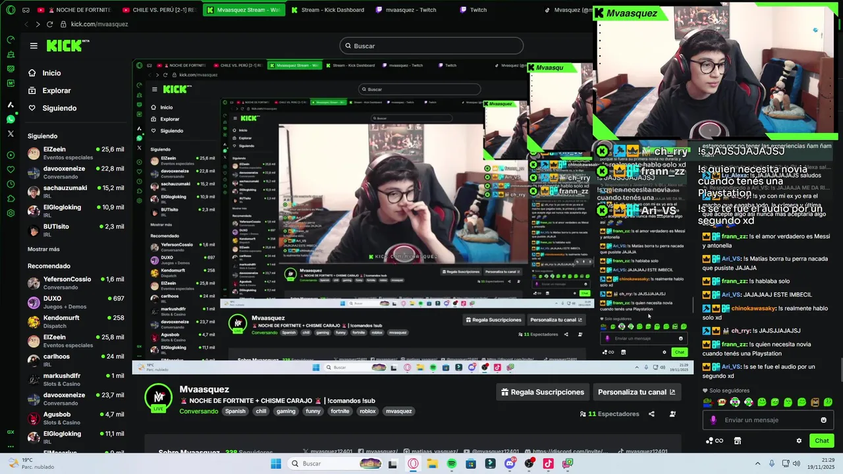The height and width of the screenshot is (474, 843).
Task: Open X (Twitter) in Opera sidebar
Action: [11, 134]
